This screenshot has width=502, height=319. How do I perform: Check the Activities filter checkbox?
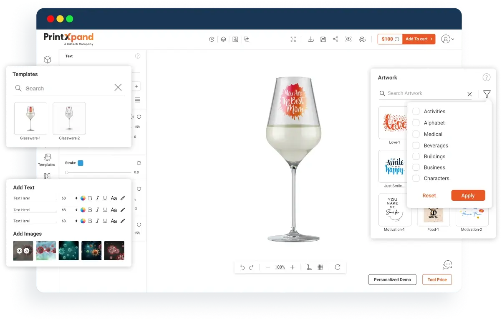pos(416,112)
